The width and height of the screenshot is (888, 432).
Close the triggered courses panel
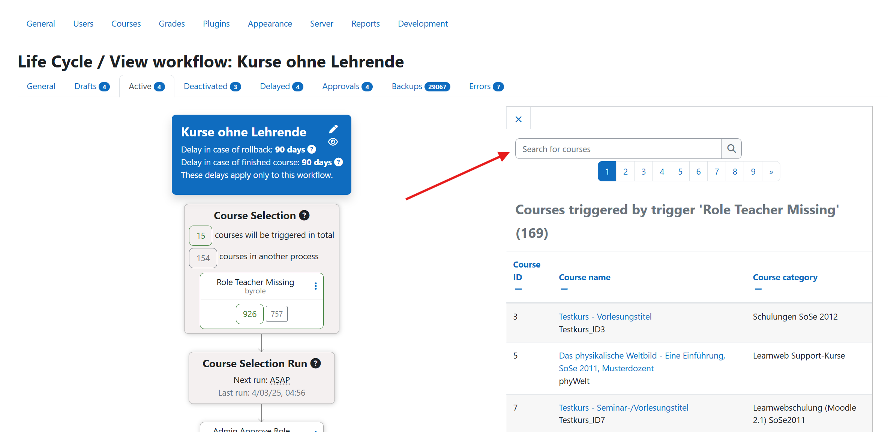pyautogui.click(x=518, y=119)
